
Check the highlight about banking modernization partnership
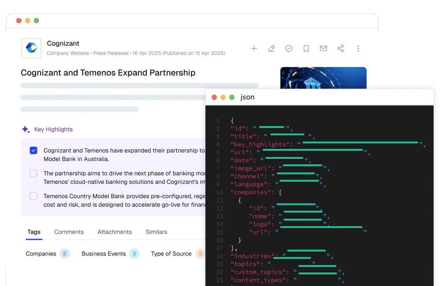33,173
